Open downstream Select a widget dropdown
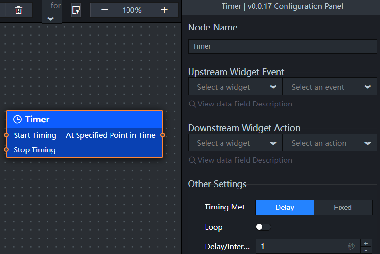Screen dimensions: 380x254 [x=235, y=143]
